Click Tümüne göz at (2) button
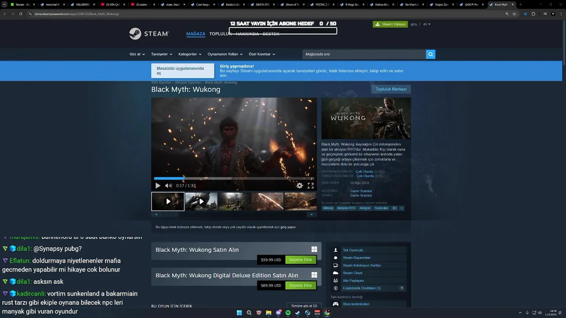Viewport: 566px width, 318px height. pyautogui.click(x=303, y=306)
